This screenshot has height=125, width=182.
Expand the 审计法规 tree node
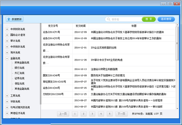pos(7,41)
